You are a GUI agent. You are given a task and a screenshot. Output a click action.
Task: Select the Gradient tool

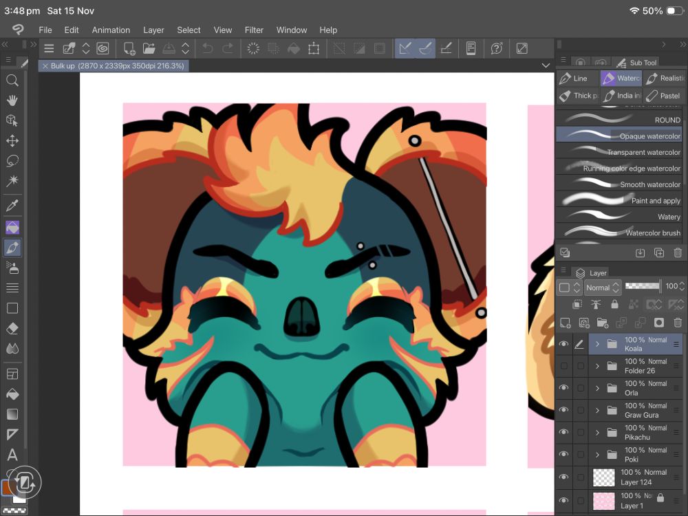(x=12, y=414)
